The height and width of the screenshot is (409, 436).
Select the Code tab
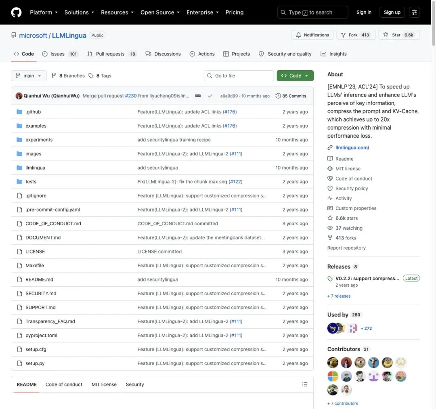click(x=24, y=54)
